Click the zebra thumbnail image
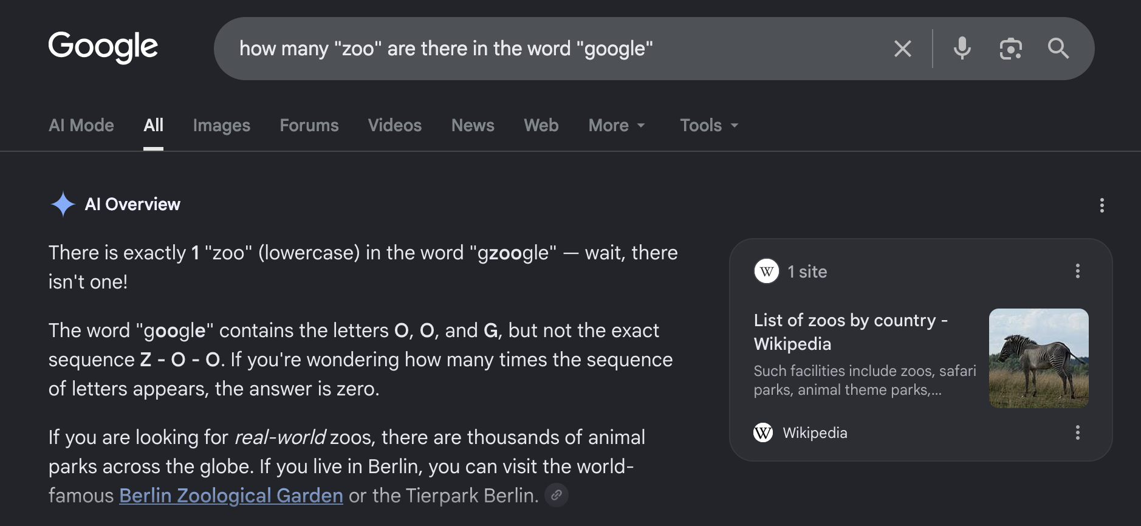This screenshot has height=526, width=1141. 1039,358
